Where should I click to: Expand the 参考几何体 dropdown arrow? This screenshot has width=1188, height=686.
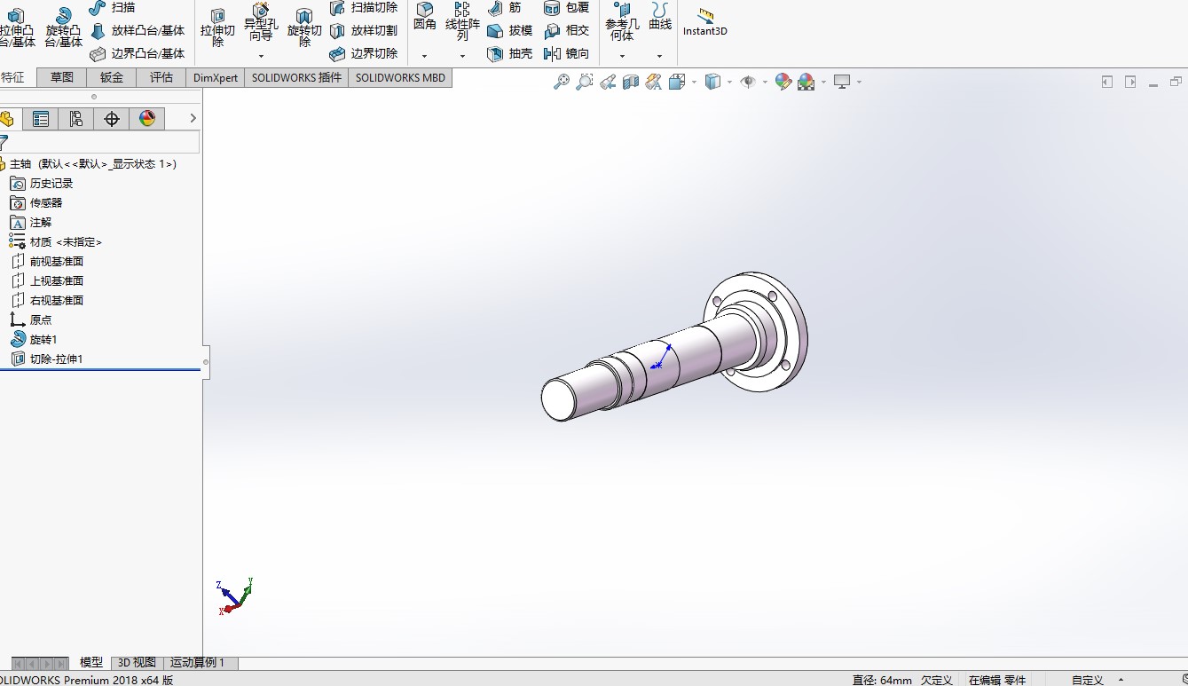point(622,56)
